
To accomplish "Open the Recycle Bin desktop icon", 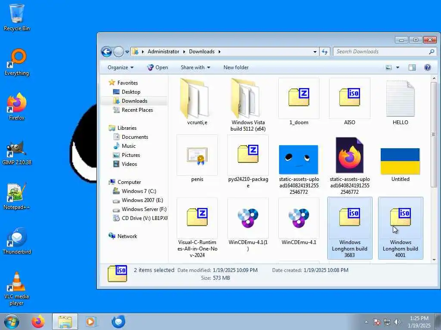I will 17,17.
